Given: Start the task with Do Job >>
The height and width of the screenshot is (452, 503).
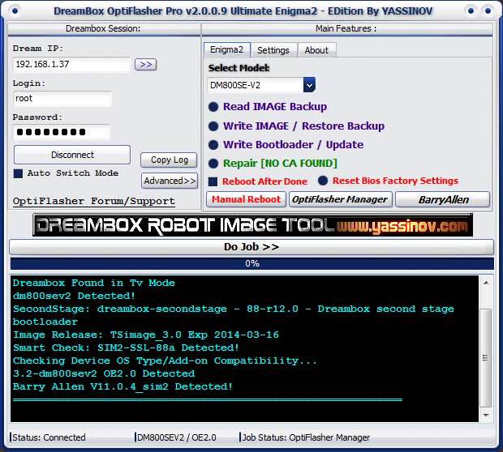Looking at the screenshot, I should coord(251,247).
